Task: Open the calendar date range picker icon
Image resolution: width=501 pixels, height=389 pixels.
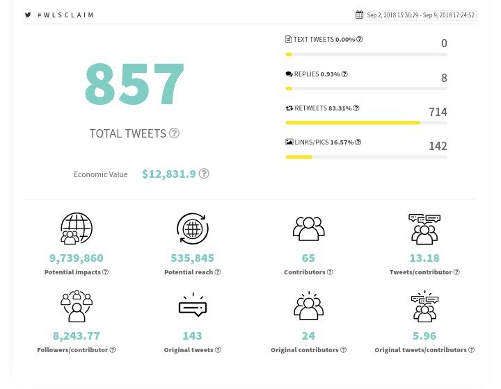Action: pos(359,15)
